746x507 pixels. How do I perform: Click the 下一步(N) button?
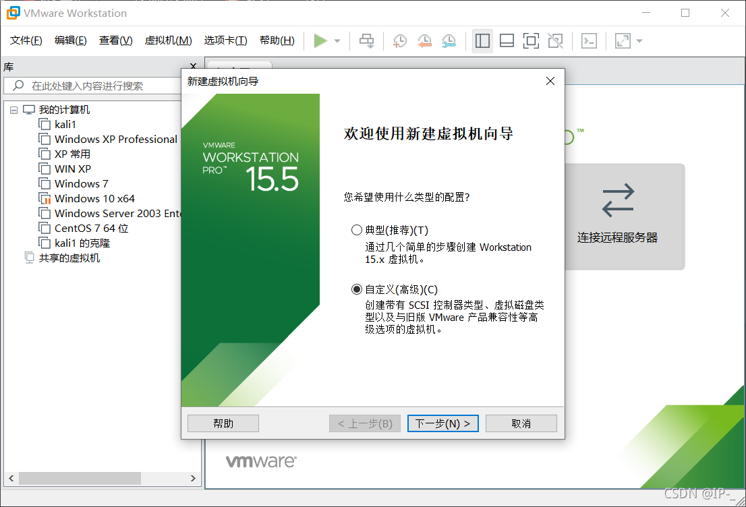(443, 423)
